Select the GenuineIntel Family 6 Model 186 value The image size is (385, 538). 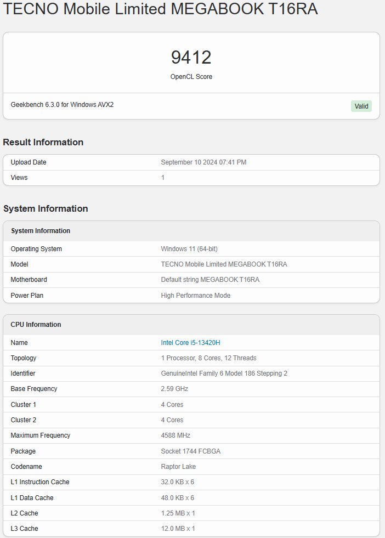[224, 373]
